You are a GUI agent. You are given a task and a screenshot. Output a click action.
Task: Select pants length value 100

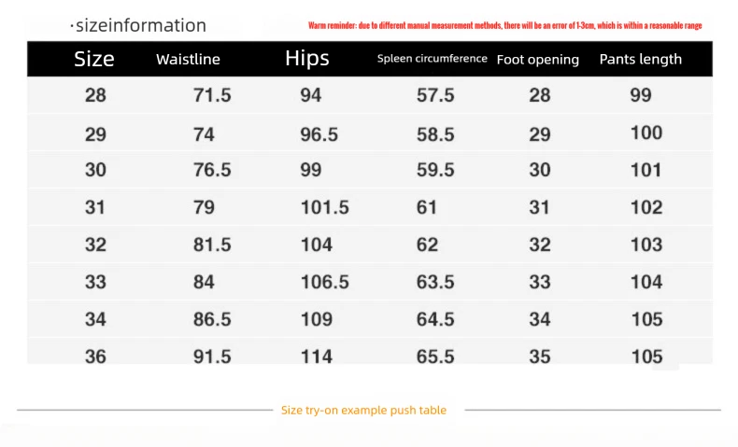(x=646, y=133)
